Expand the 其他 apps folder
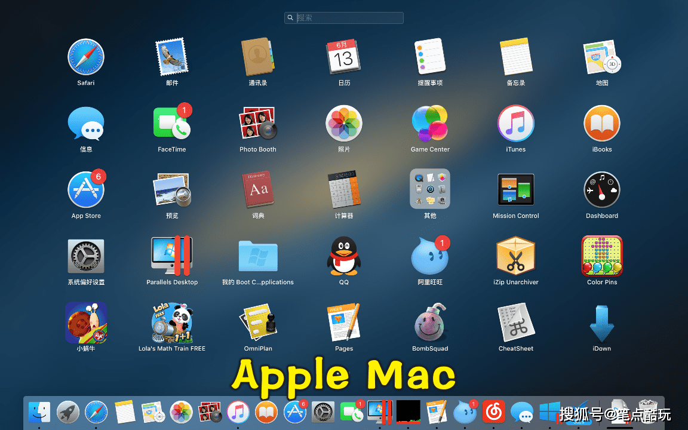 (430, 189)
